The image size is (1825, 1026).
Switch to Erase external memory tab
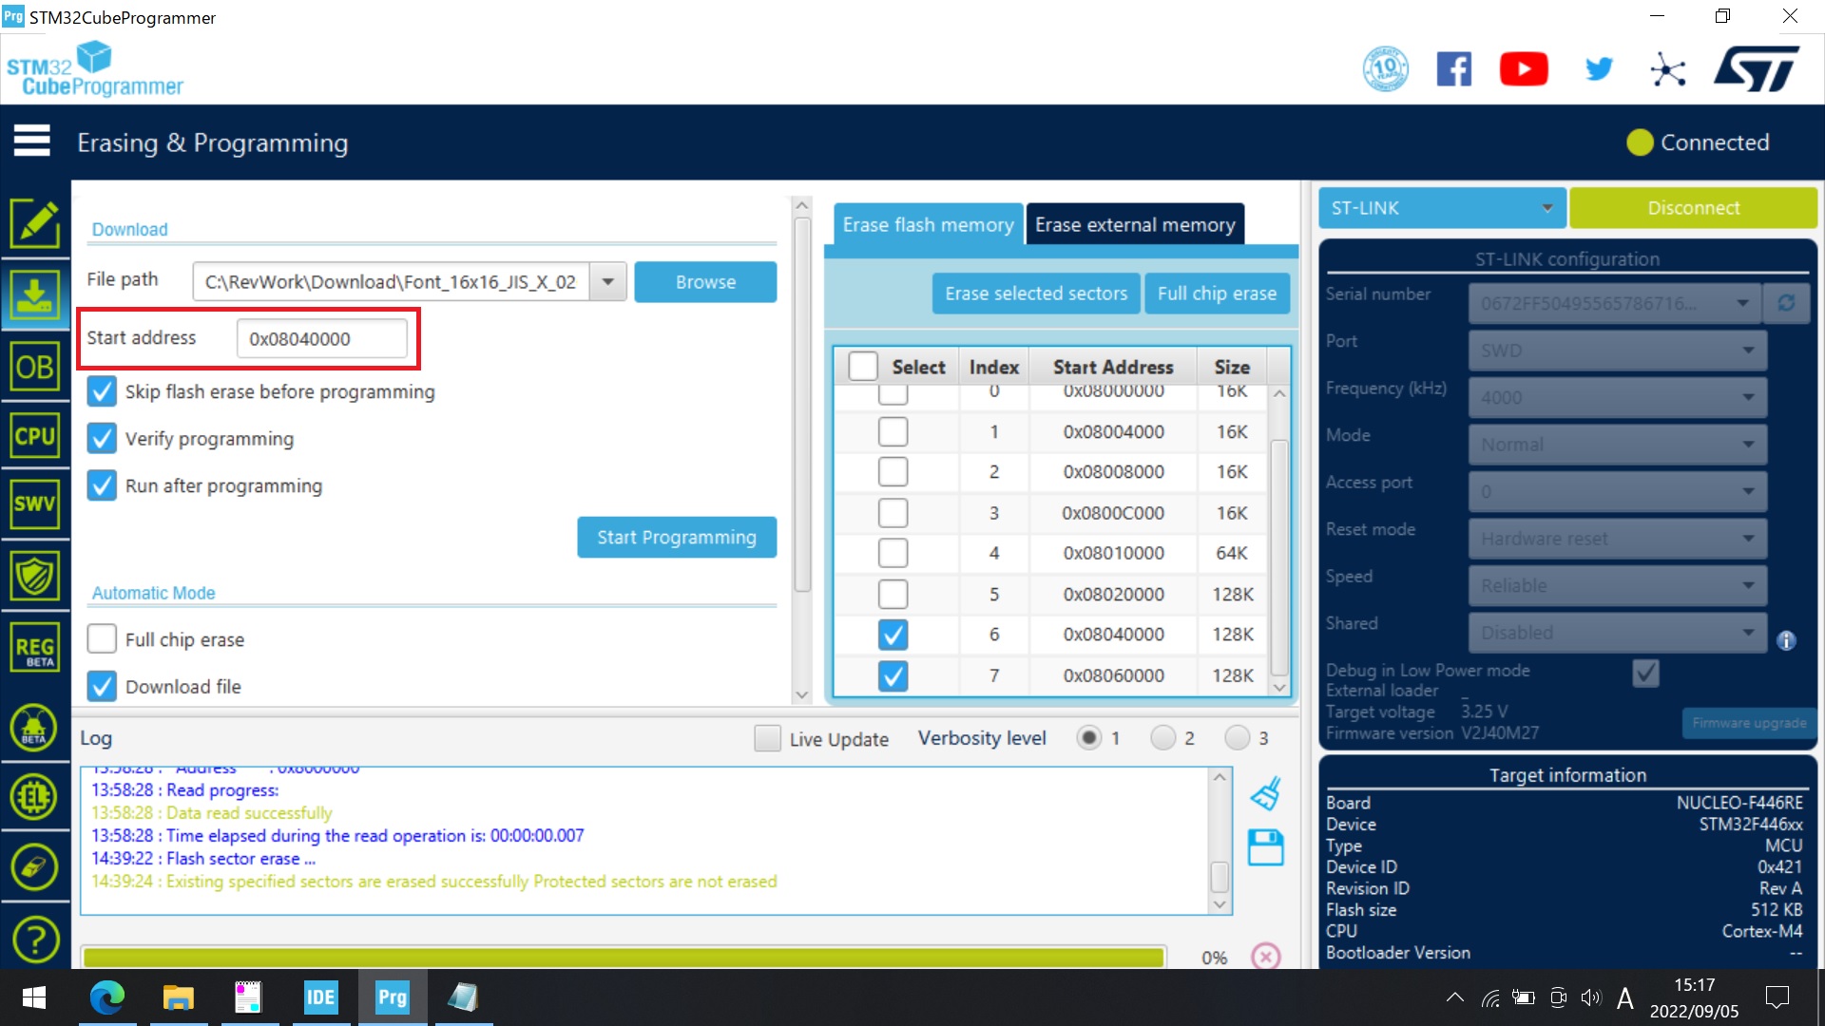point(1135,224)
